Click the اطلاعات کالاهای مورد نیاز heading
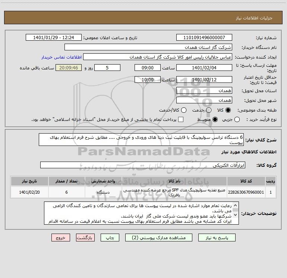Screen dimensions: 287x278 click(249, 152)
